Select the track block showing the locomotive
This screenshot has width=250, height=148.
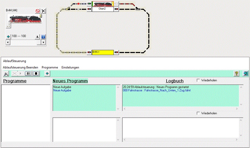[103, 4]
